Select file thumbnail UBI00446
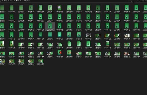Screen dimensions: 147x95 click(108, 45)
